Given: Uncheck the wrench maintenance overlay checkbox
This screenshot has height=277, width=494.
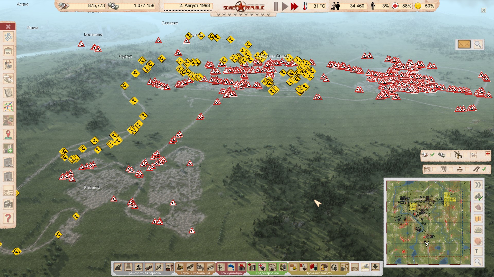Looking at the screenshot, I should pyautogui.click(x=484, y=169).
